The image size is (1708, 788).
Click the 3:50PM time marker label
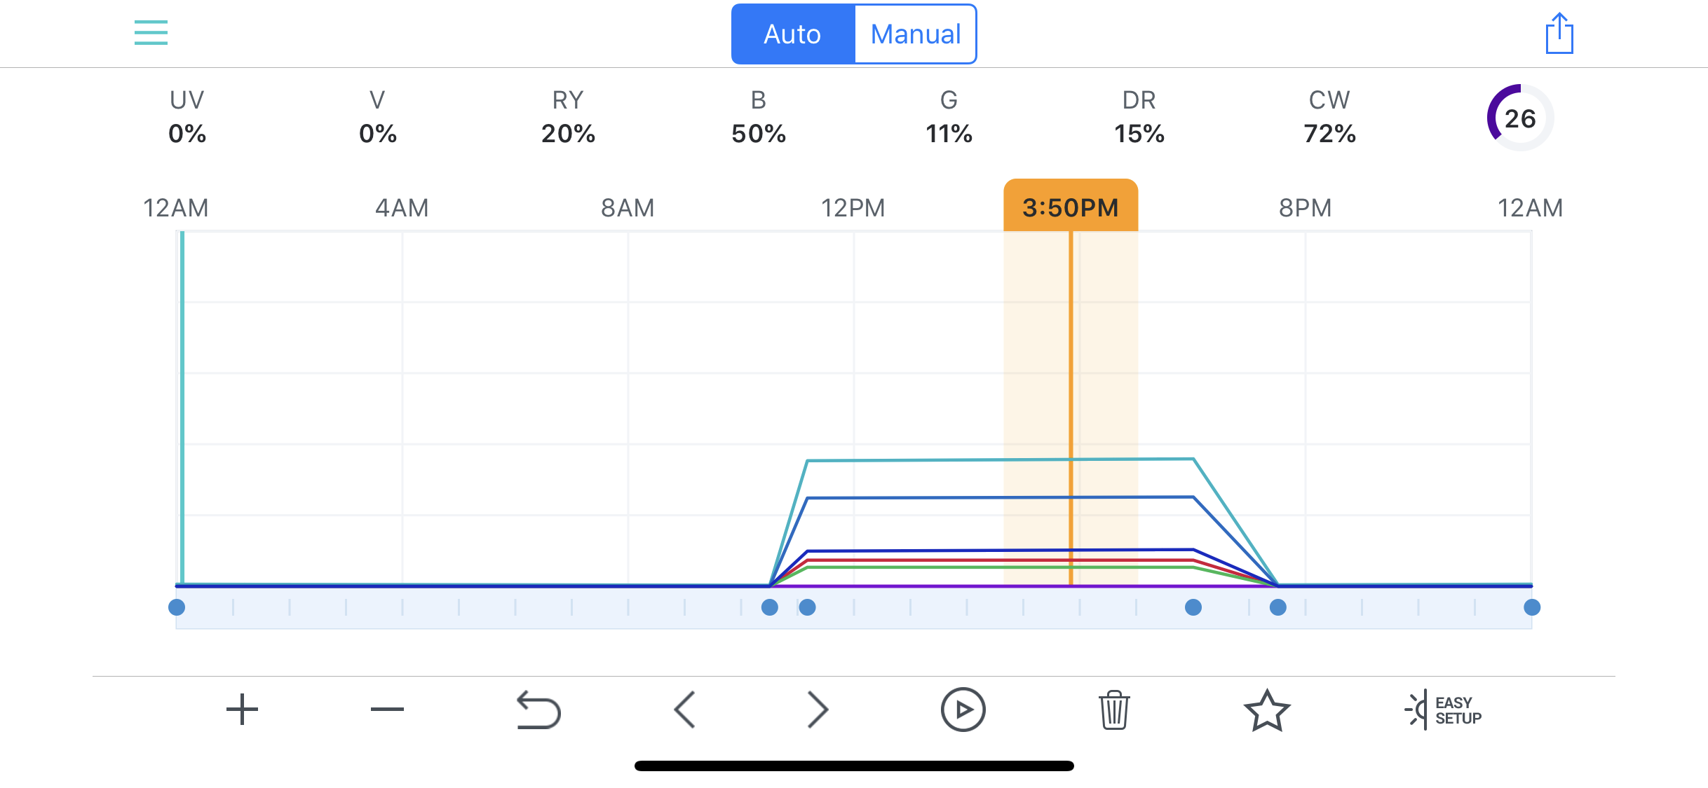point(1070,207)
